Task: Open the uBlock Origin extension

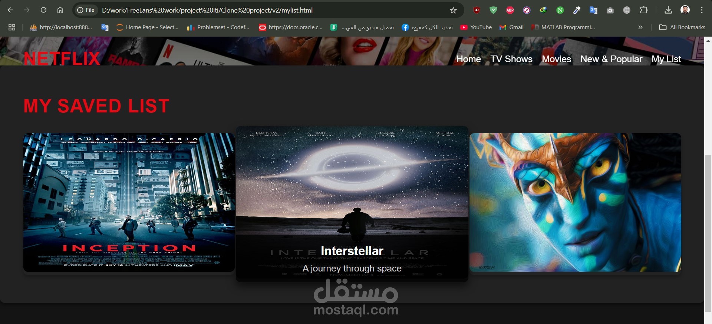Action: (x=477, y=10)
